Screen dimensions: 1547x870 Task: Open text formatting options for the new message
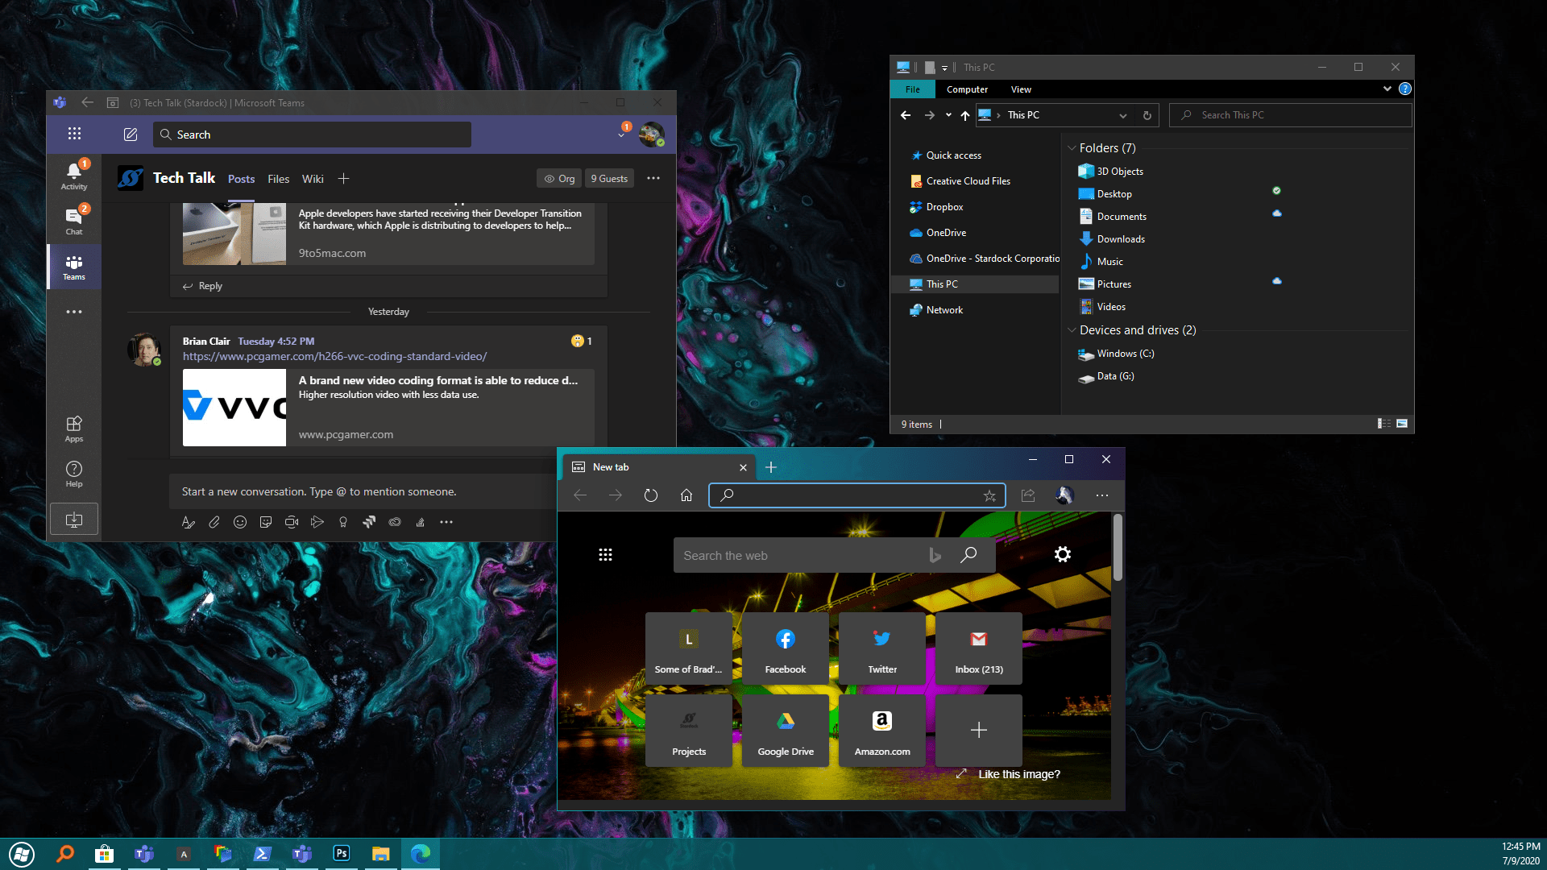click(189, 522)
